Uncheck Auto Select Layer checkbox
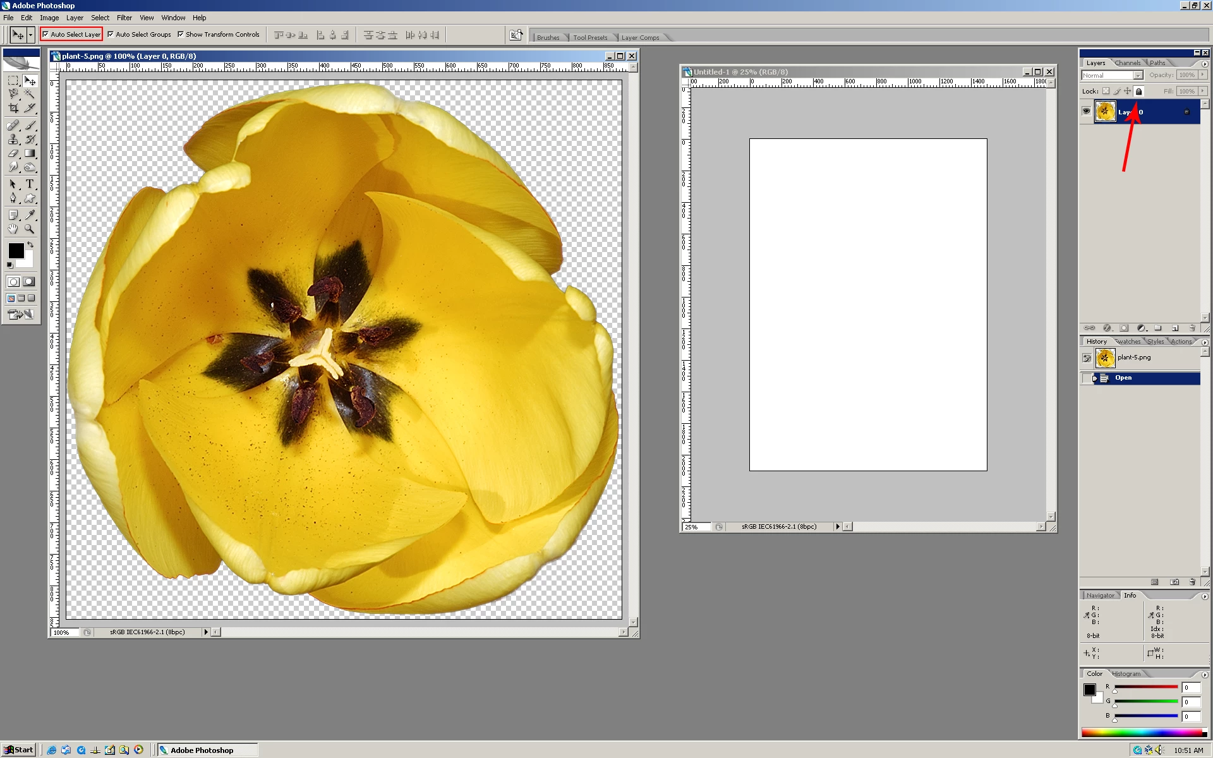Viewport: 1213px width, 758px height. coord(46,35)
